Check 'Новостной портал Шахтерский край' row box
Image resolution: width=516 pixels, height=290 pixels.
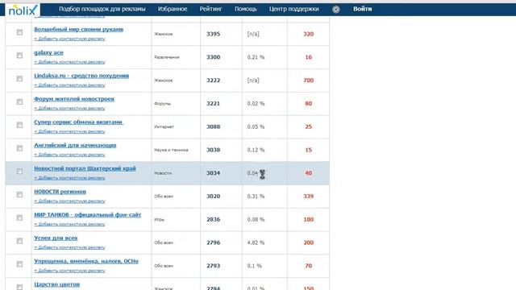point(19,172)
